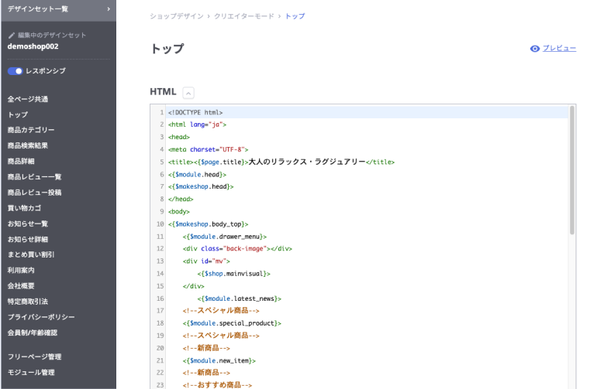Click the </head> closing tag line
597x389 pixels.
coord(181,199)
